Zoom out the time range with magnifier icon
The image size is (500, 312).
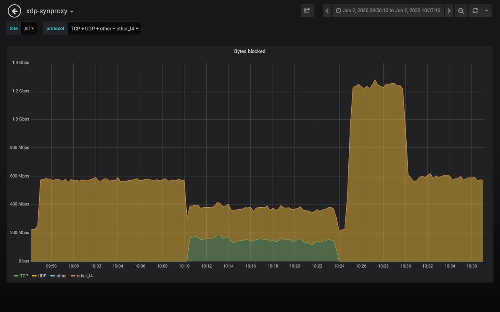(x=461, y=10)
